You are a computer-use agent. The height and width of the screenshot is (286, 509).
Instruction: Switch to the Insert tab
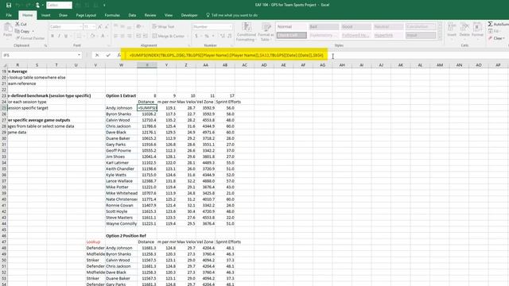[45, 15]
